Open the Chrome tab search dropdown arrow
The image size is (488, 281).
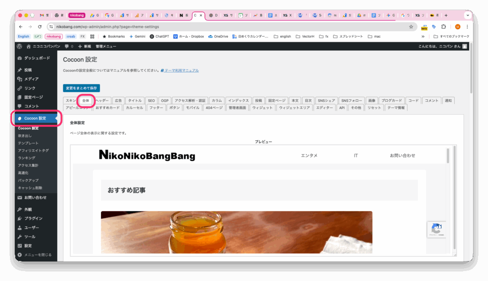pos(467,15)
